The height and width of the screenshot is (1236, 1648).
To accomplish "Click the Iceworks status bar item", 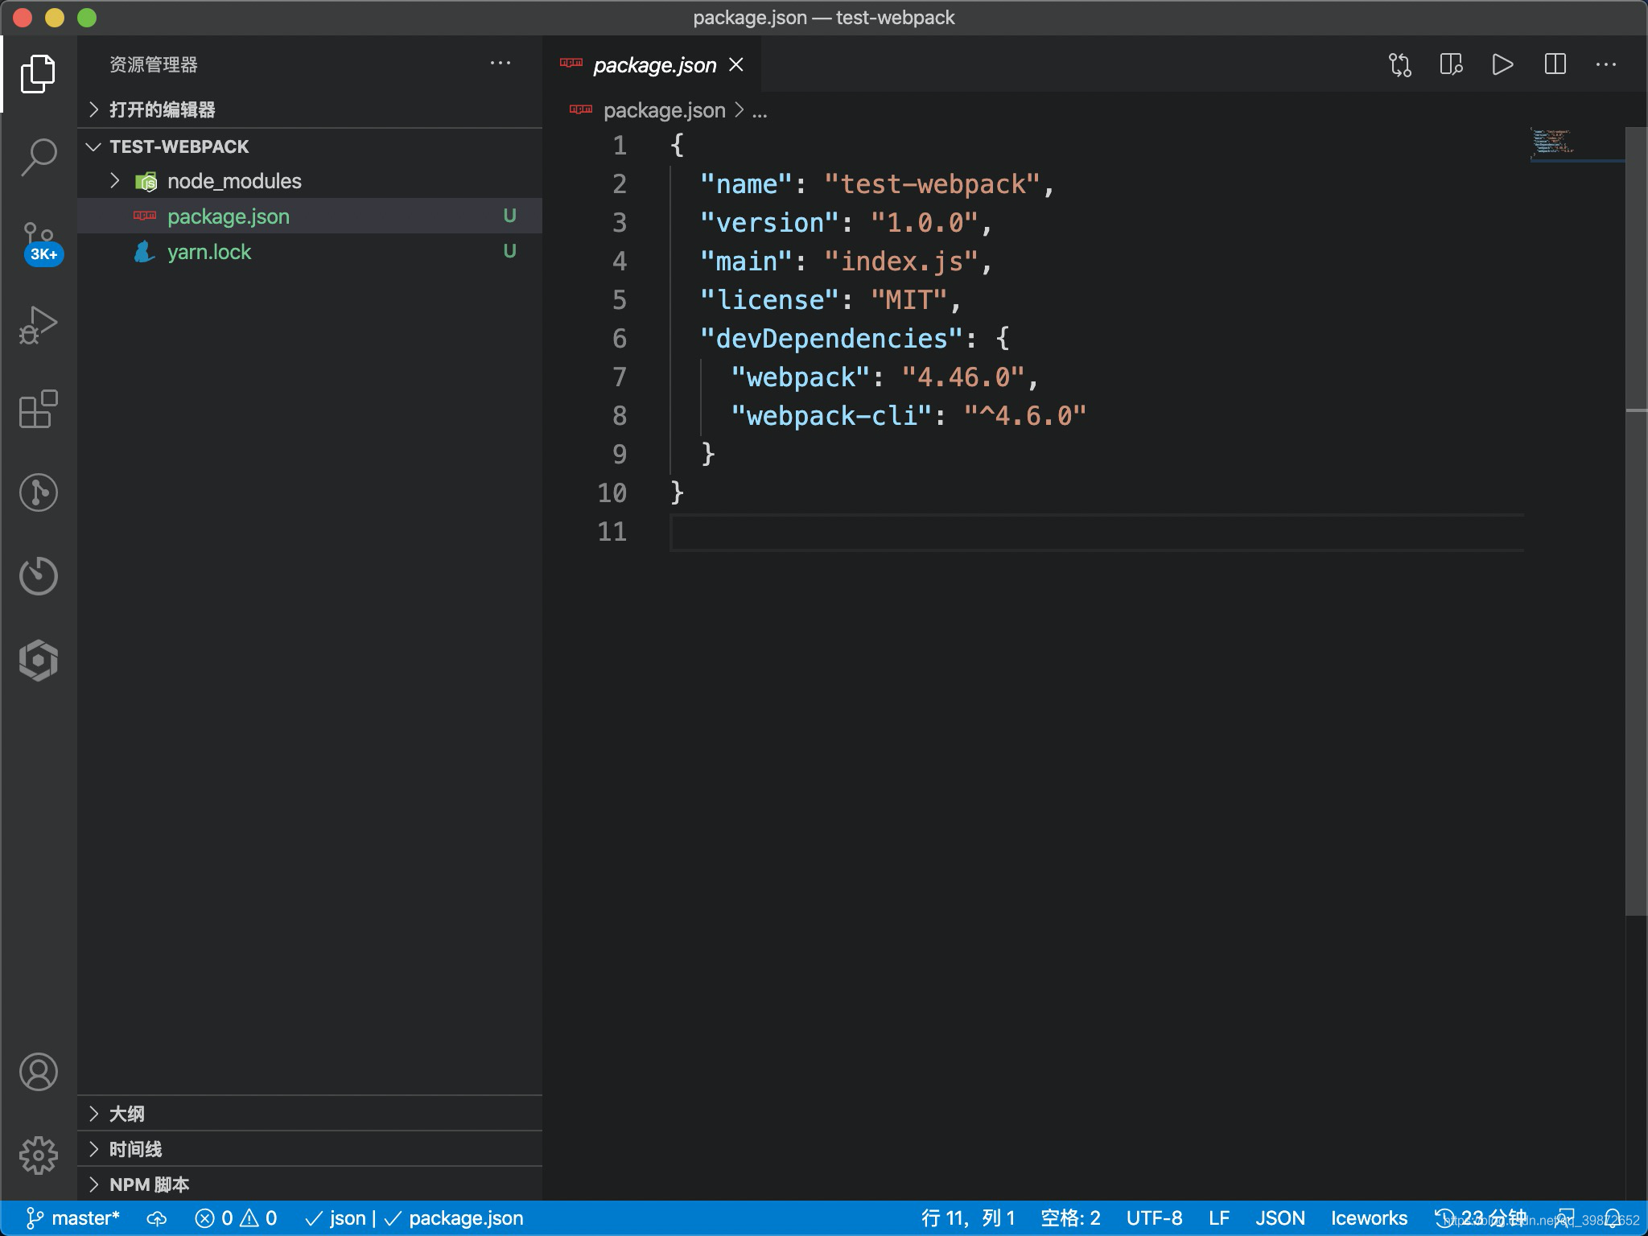I will click(x=1369, y=1218).
